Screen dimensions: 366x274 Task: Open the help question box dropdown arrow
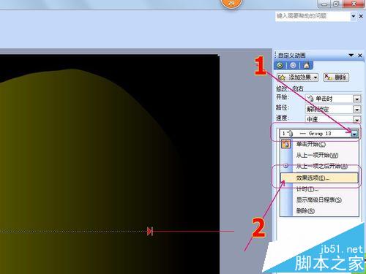(354, 16)
